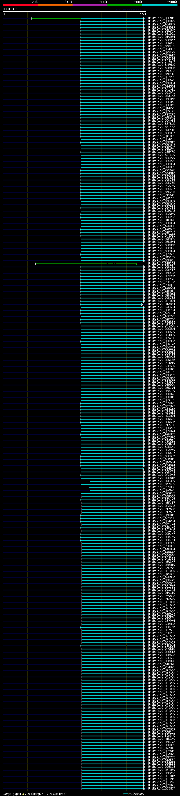The image size is (180, 796).
Task: Click the green alignment segment of Q9LN13
Action: pyautogui.click(x=56, y=19)
